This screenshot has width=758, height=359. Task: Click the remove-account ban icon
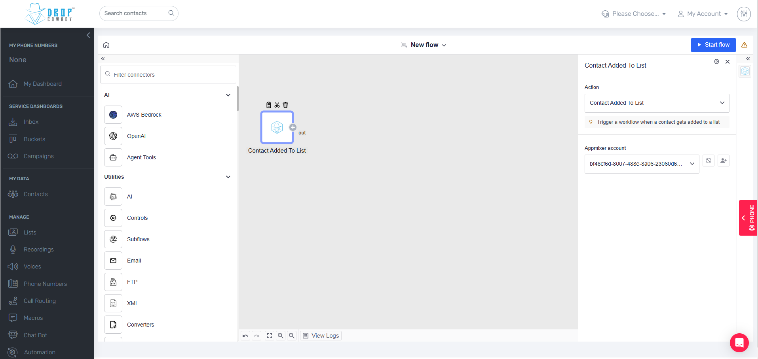708,161
